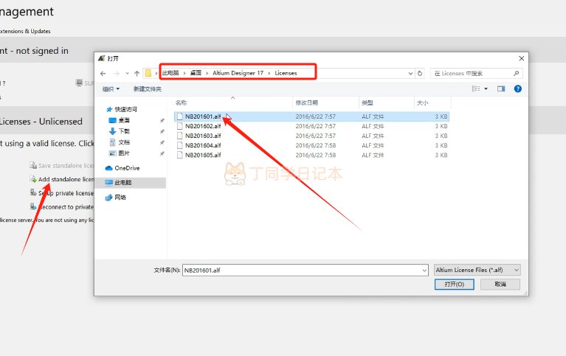Viewport: 566px width, 356px height.
Task: Click the file name input field
Action: pos(305,271)
